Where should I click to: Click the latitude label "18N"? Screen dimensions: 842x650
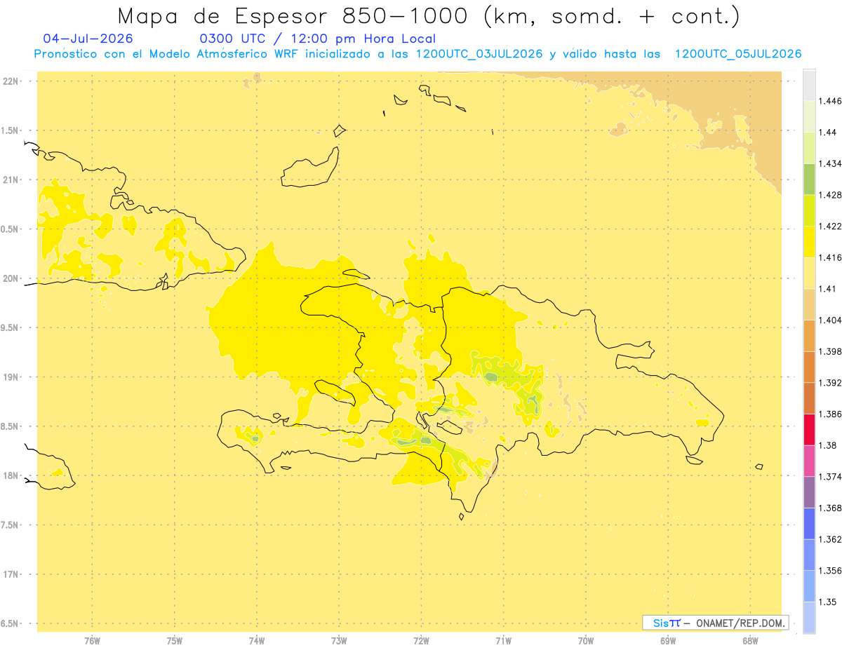point(12,476)
